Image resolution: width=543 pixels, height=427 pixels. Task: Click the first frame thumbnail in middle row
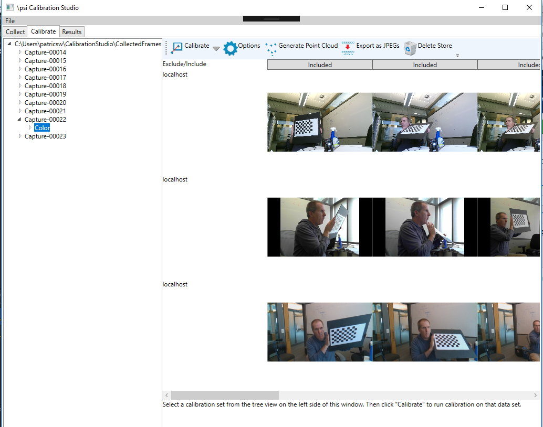coord(320,227)
